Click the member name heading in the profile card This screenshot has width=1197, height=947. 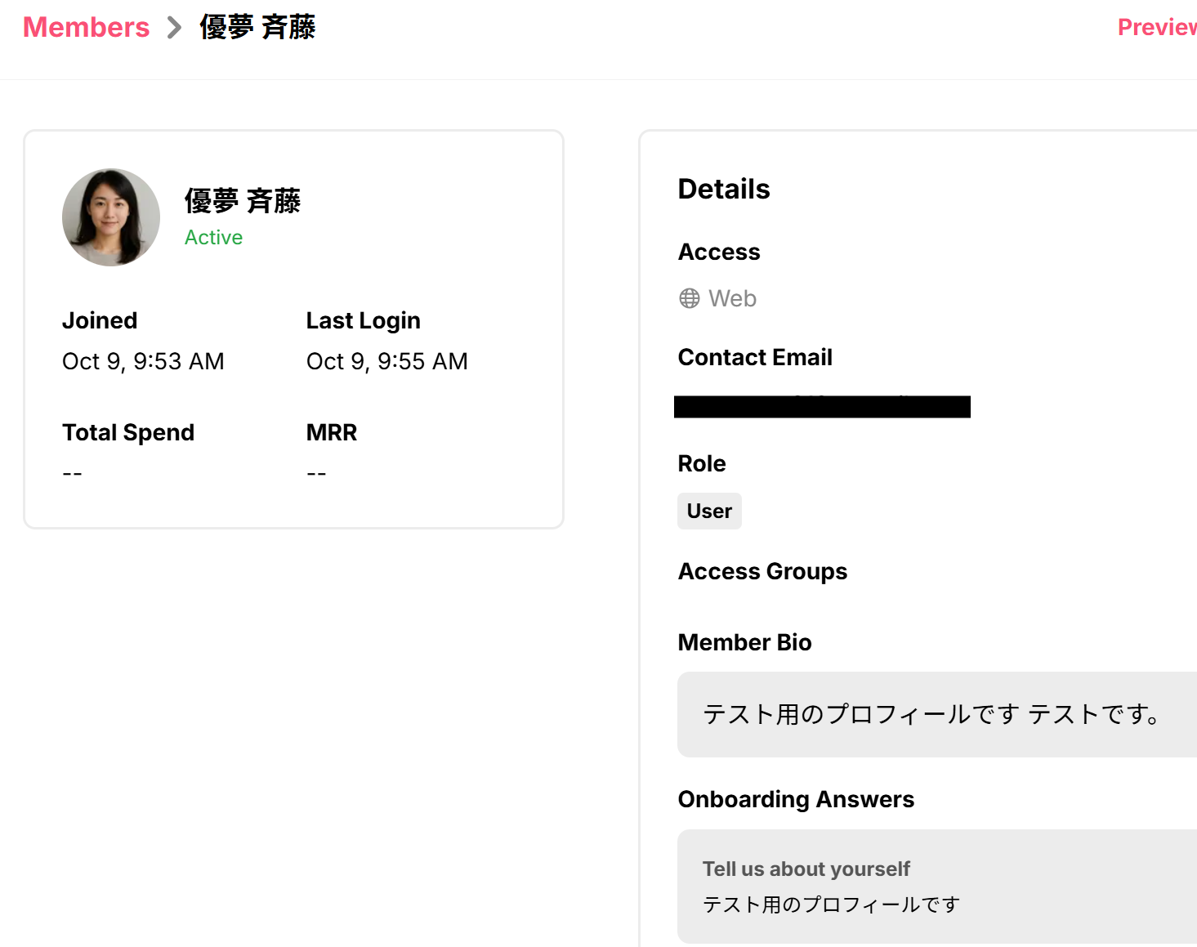tap(243, 201)
